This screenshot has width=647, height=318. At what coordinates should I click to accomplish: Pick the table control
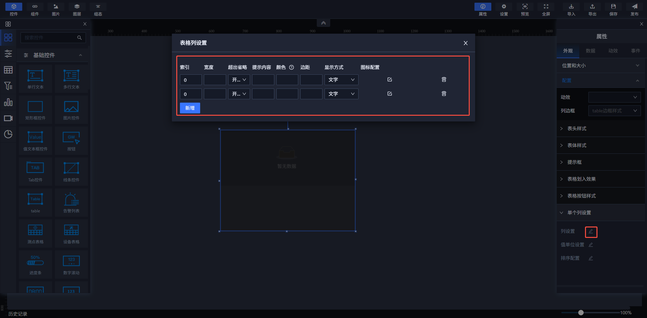coord(35,203)
